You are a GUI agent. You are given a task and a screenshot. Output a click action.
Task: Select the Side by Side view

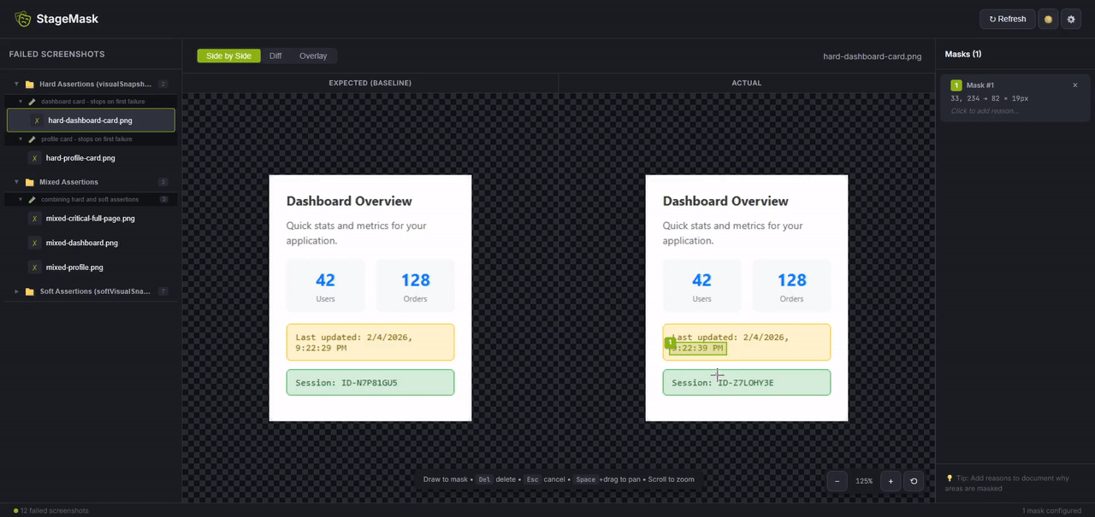(x=228, y=56)
